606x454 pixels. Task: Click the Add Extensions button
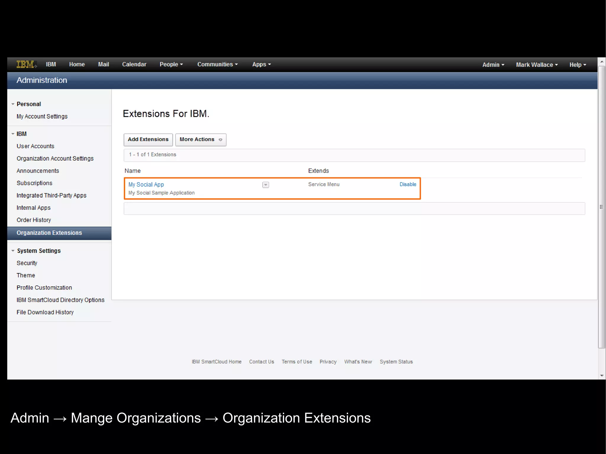tap(148, 140)
